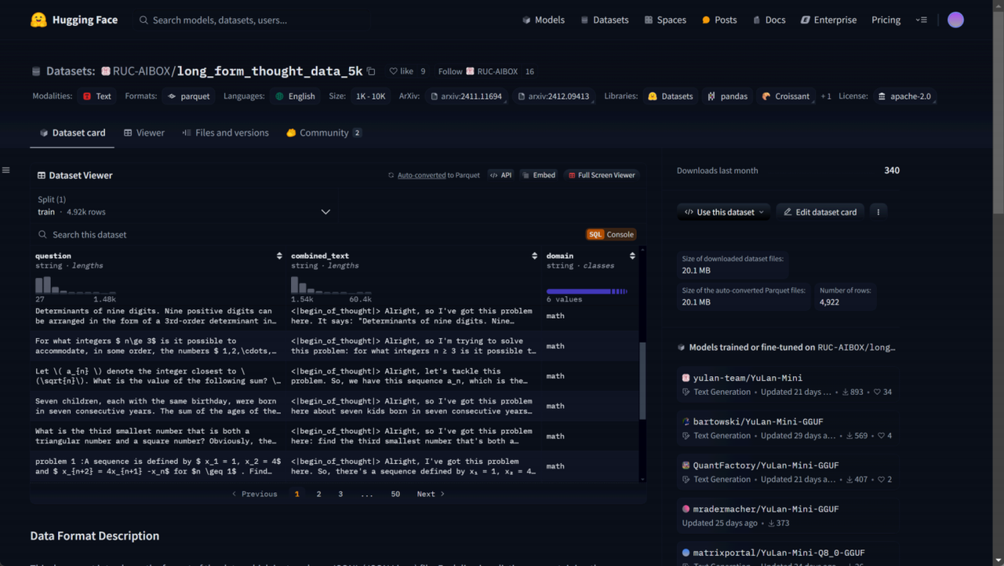
Task: Click the question lengths histogram
Action: click(75, 284)
